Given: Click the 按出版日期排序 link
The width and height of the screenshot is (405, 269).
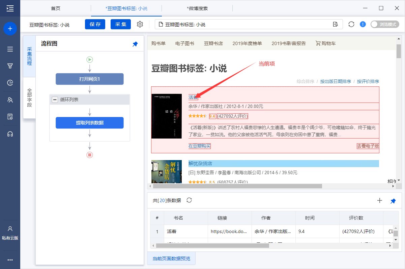Looking at the screenshot, I should 336,81.
